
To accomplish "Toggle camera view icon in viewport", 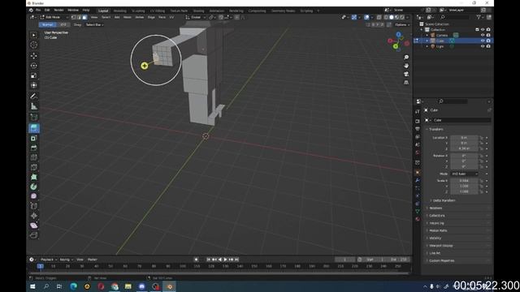I will click(406, 74).
